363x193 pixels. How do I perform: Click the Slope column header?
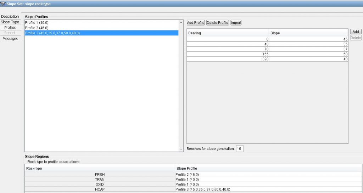point(308,33)
